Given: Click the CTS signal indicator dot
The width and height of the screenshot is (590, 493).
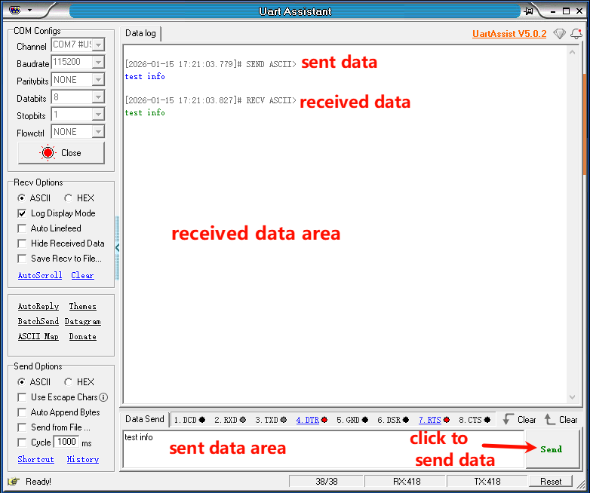Looking at the screenshot, I should click(x=487, y=420).
